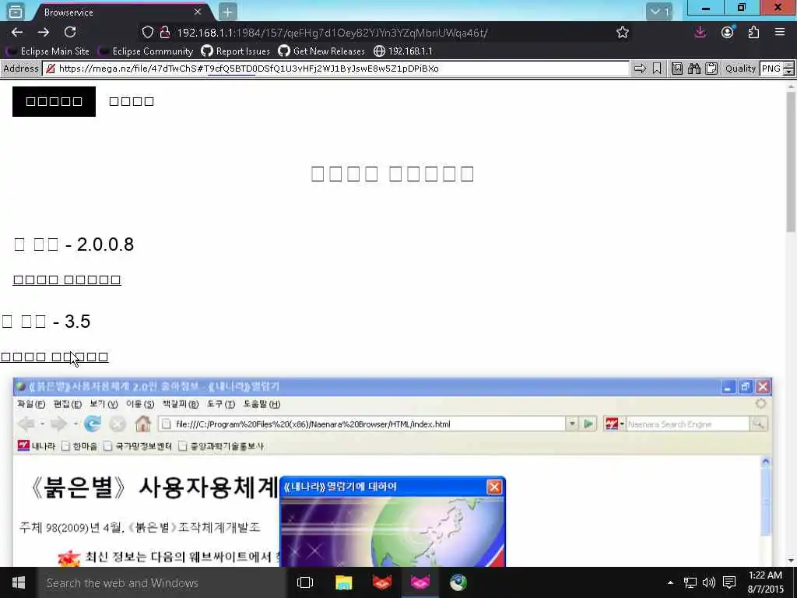This screenshot has width=797, height=598.
Task: Open the Browservice clipboard icon
Action: coord(711,69)
